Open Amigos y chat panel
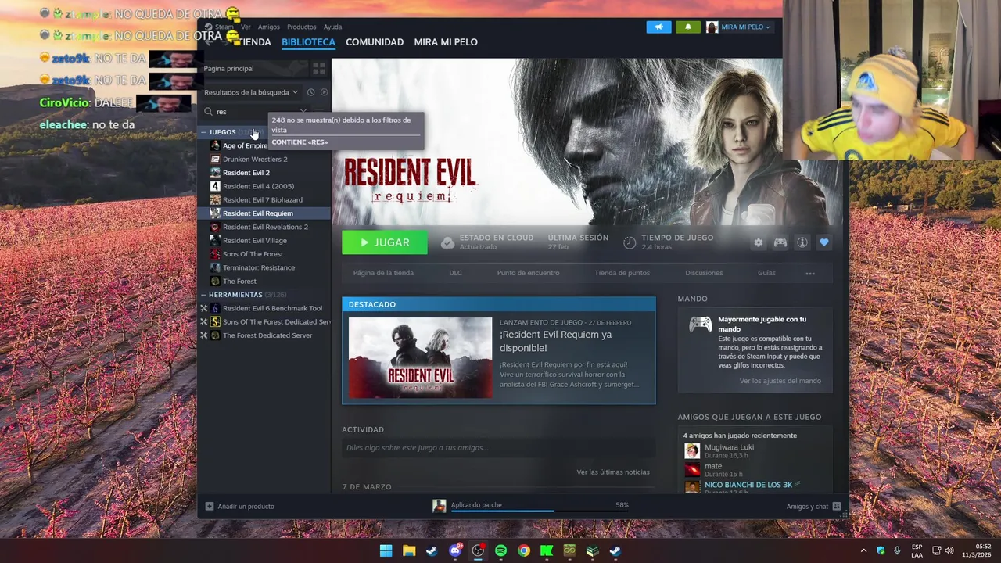 tap(813, 506)
